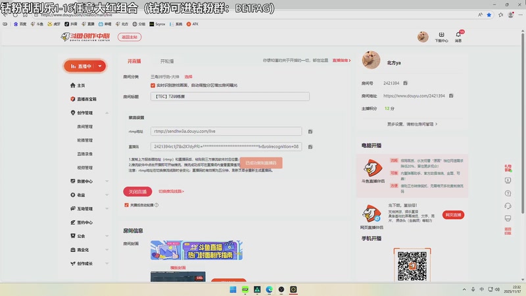Image resolution: width=526 pixels, height=296 pixels.
Task: Copy the rtmp address with its copy icon
Action: [310, 132]
